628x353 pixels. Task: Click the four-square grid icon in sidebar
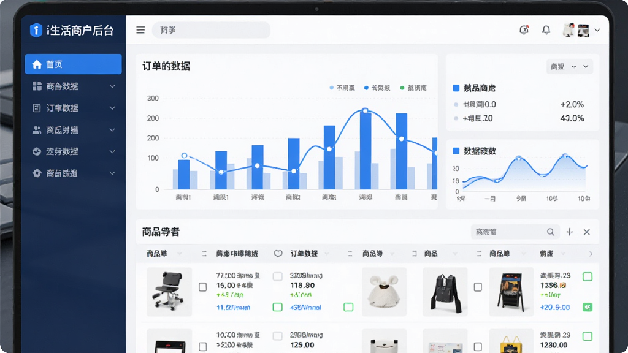37,86
